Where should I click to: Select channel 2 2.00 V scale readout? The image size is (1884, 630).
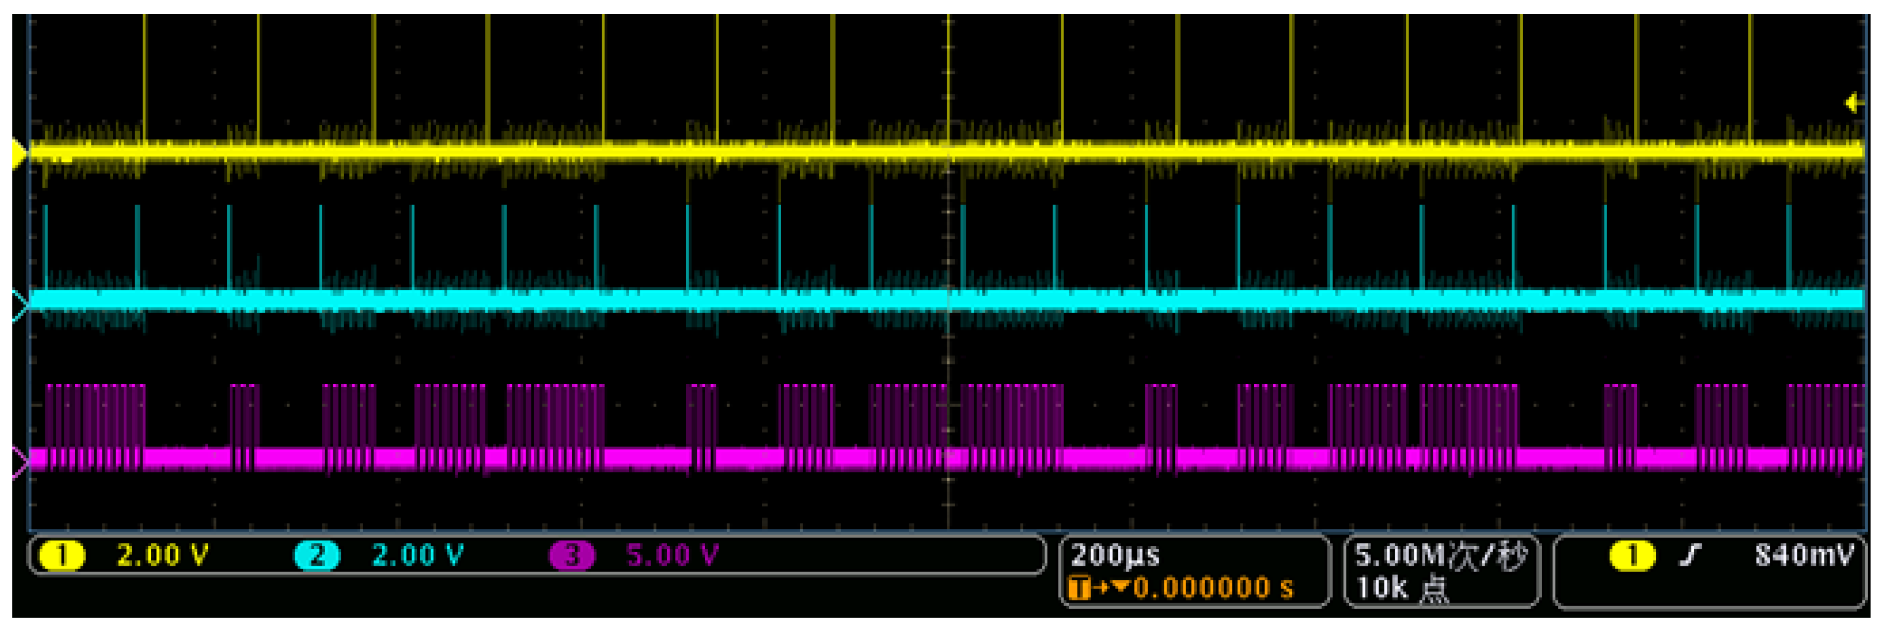tap(418, 556)
